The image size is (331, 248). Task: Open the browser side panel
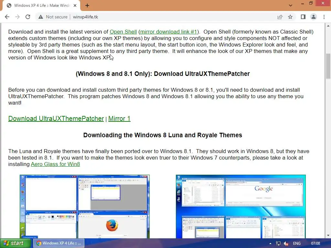pos(303,17)
